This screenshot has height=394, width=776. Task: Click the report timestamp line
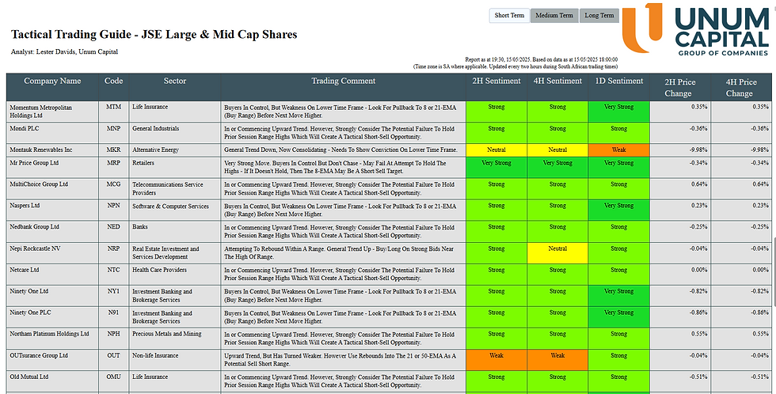tap(542, 60)
